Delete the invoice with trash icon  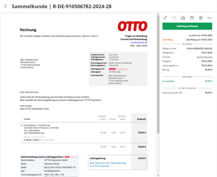(201, 18)
